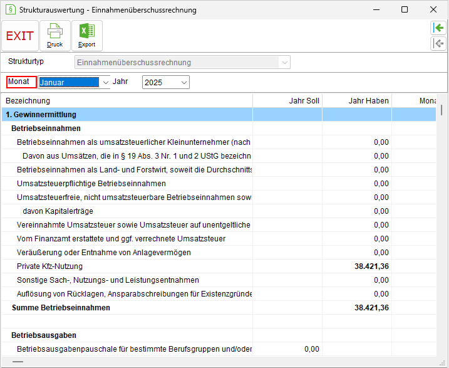This screenshot has height=368, width=449.
Task: Select the Umsatzsteuerpflichtige Betriebseinnahmen row
Action: [219, 184]
